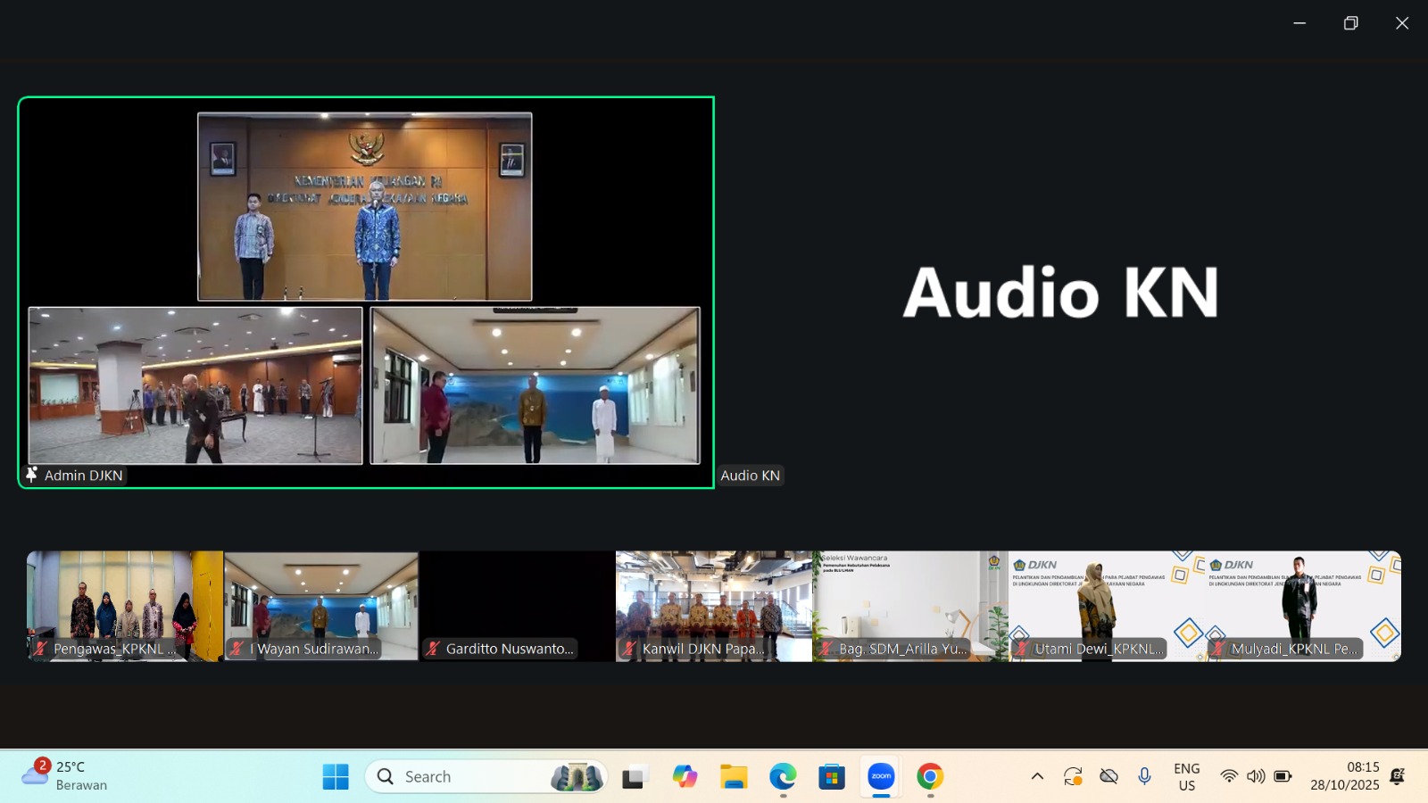Launch Google Chrome from taskbar
This screenshot has height=803, width=1428.
pyautogui.click(x=930, y=776)
